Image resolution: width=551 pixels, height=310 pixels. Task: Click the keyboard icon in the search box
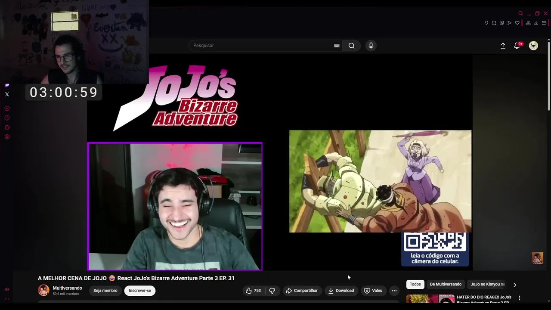click(x=337, y=46)
